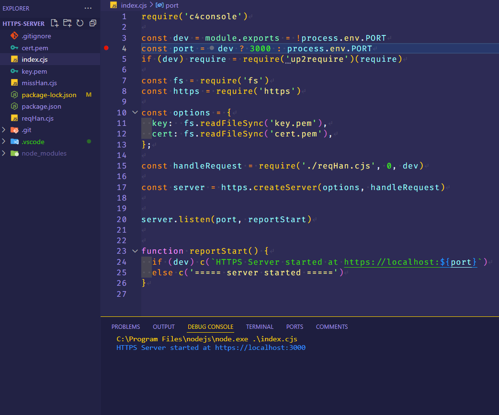
Task: Click the HTTPS-SERVER section header
Action: 23,23
